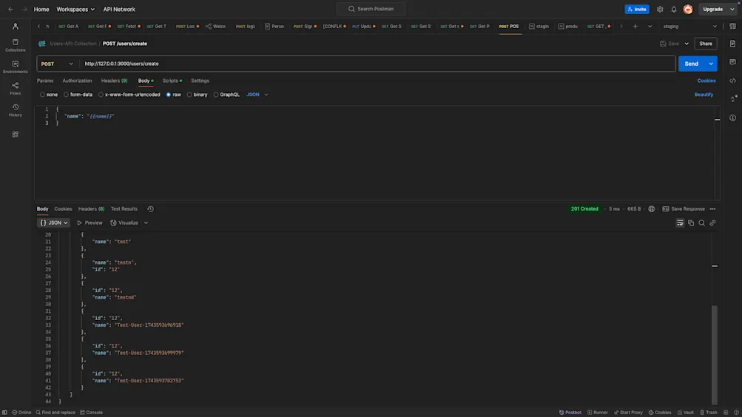This screenshot has width=742, height=417.
Task: Search within the response body
Action: pyautogui.click(x=702, y=223)
